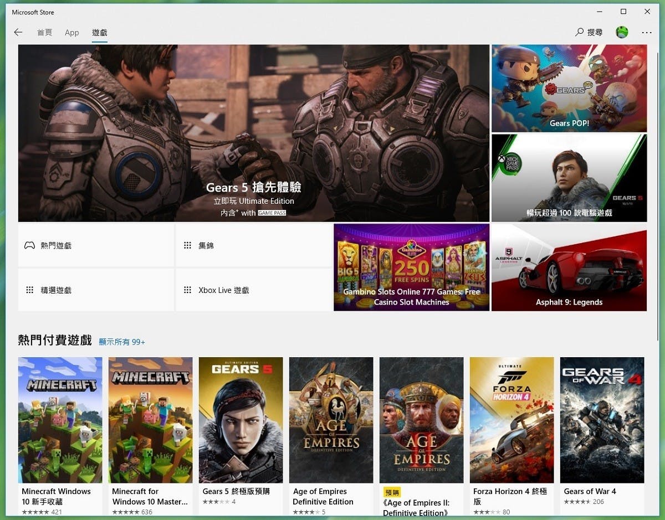Open the user profile avatar
Viewport: 665px width, 520px height.
click(x=622, y=32)
